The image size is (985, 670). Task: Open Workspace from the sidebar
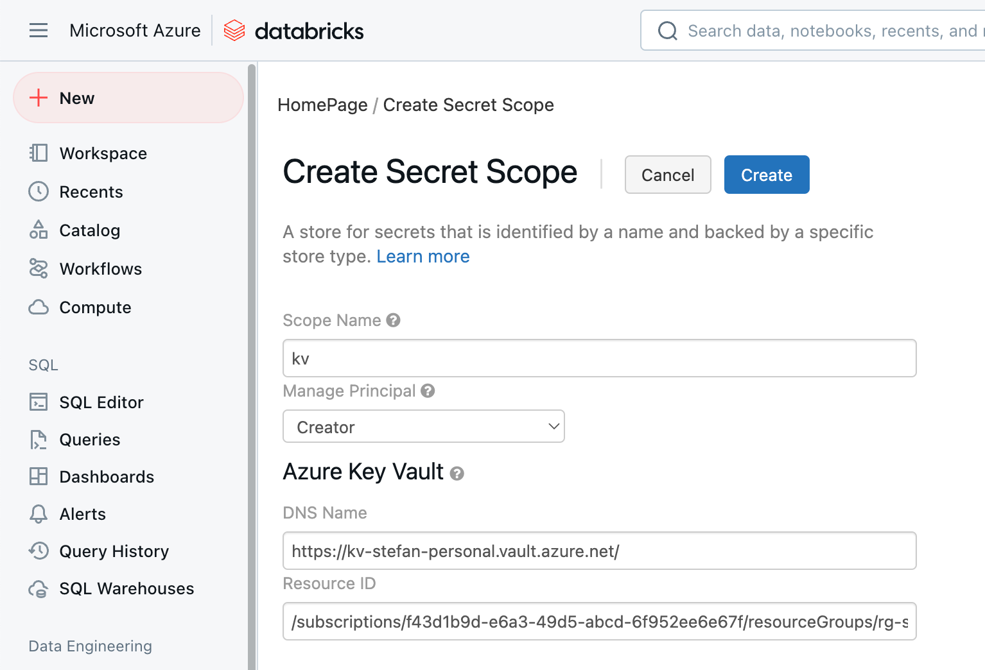103,153
